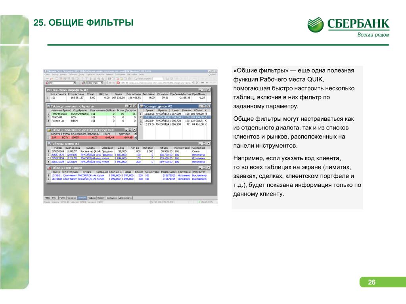Open the Торговля menu

(x=91, y=74)
